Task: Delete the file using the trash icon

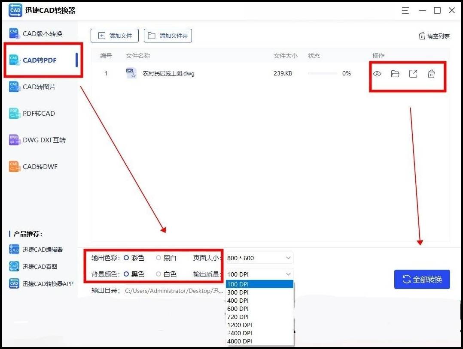Action: [x=431, y=74]
